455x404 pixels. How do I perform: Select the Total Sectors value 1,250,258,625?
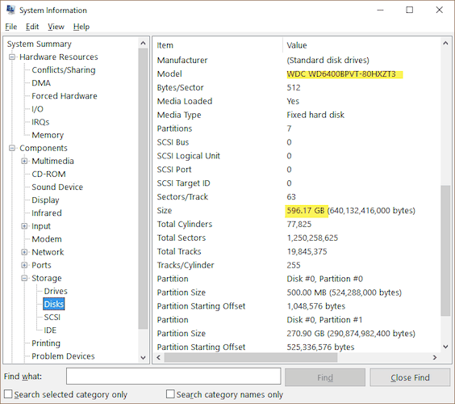coord(312,238)
